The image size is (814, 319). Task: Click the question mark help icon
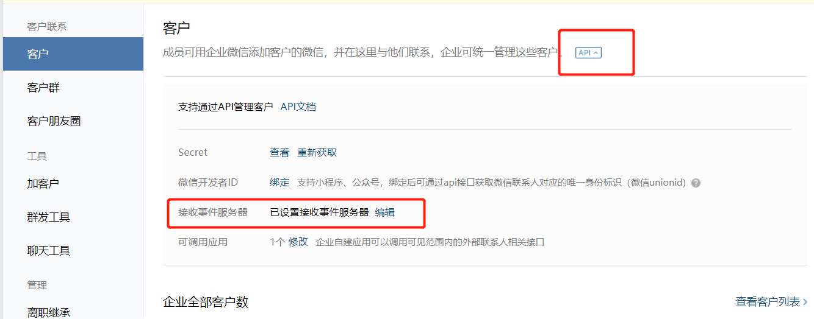coord(696,183)
